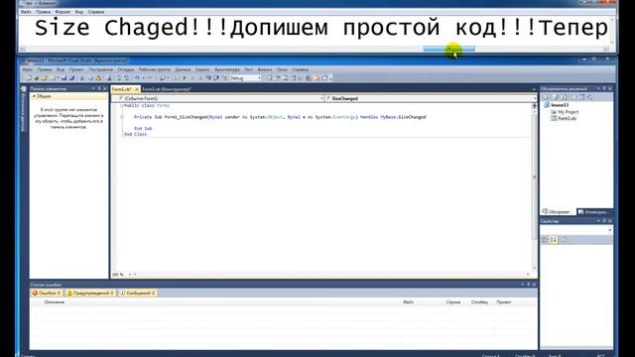Screen dimensions: 635x357
Task: Open the Архитектура menu
Action: [x=227, y=69]
